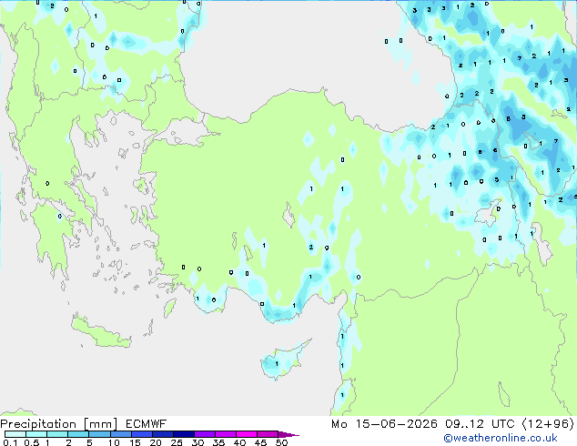577x446 pixels.
Task: Open the weatheronline.co.uk link
Action: [x=501, y=438]
